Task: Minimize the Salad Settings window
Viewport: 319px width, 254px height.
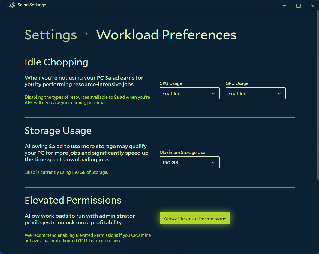Action: click(284, 6)
